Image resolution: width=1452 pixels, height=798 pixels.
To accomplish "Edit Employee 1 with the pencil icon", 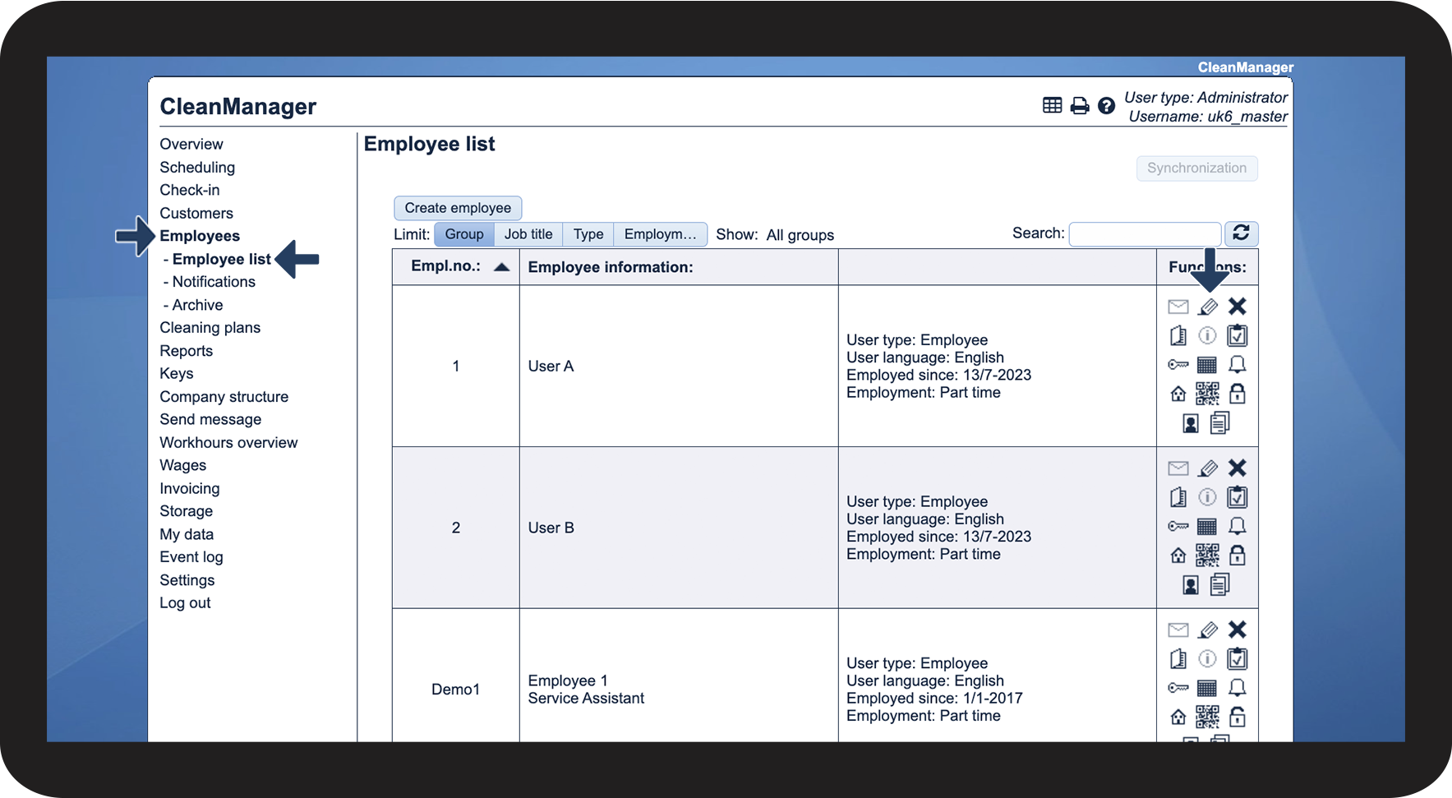I will point(1207,630).
